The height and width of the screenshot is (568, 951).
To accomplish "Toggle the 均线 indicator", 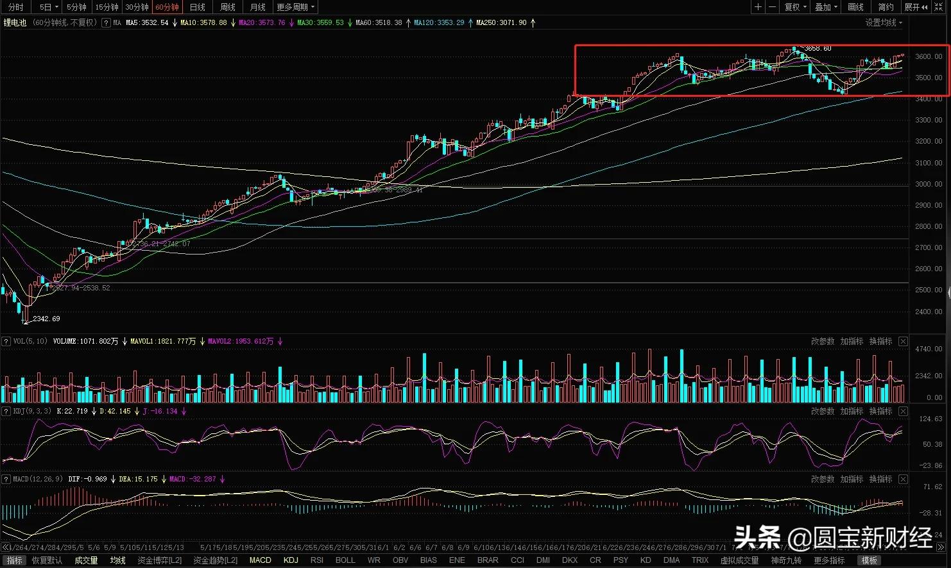I will 117,560.
